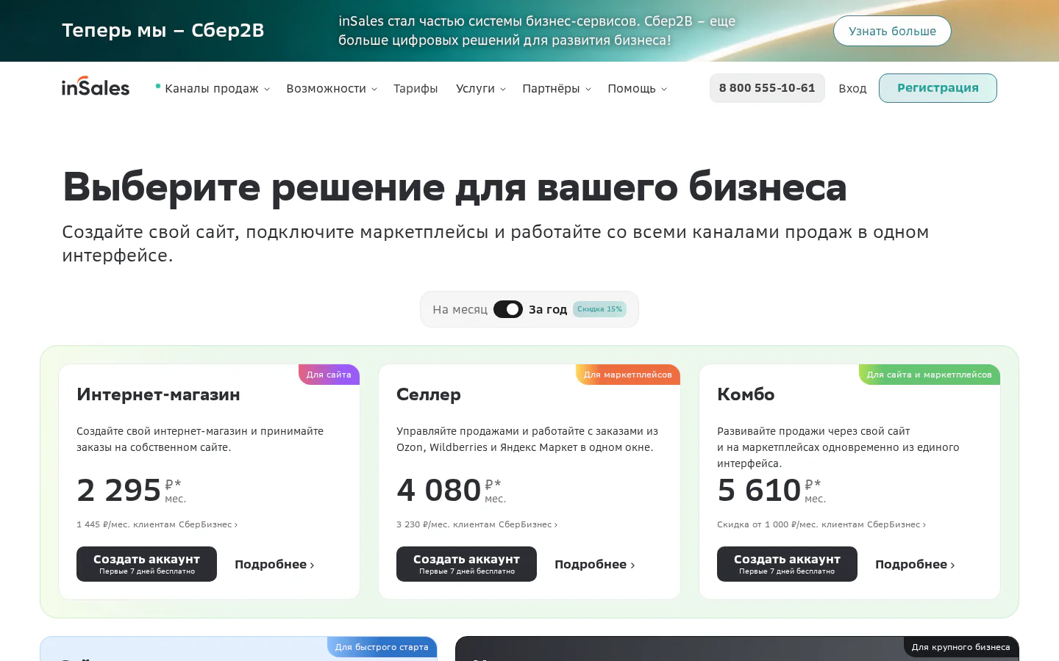Click the Для крупного бизнеса tag

960,647
